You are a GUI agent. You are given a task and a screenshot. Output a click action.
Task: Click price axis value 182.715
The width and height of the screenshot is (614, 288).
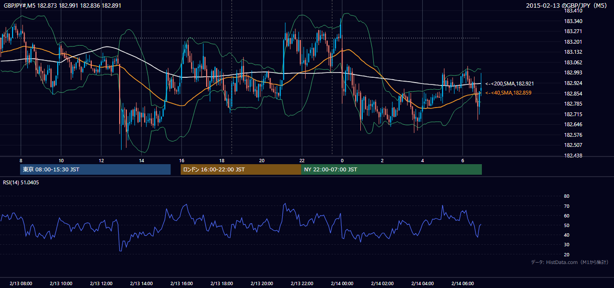tap(573, 114)
